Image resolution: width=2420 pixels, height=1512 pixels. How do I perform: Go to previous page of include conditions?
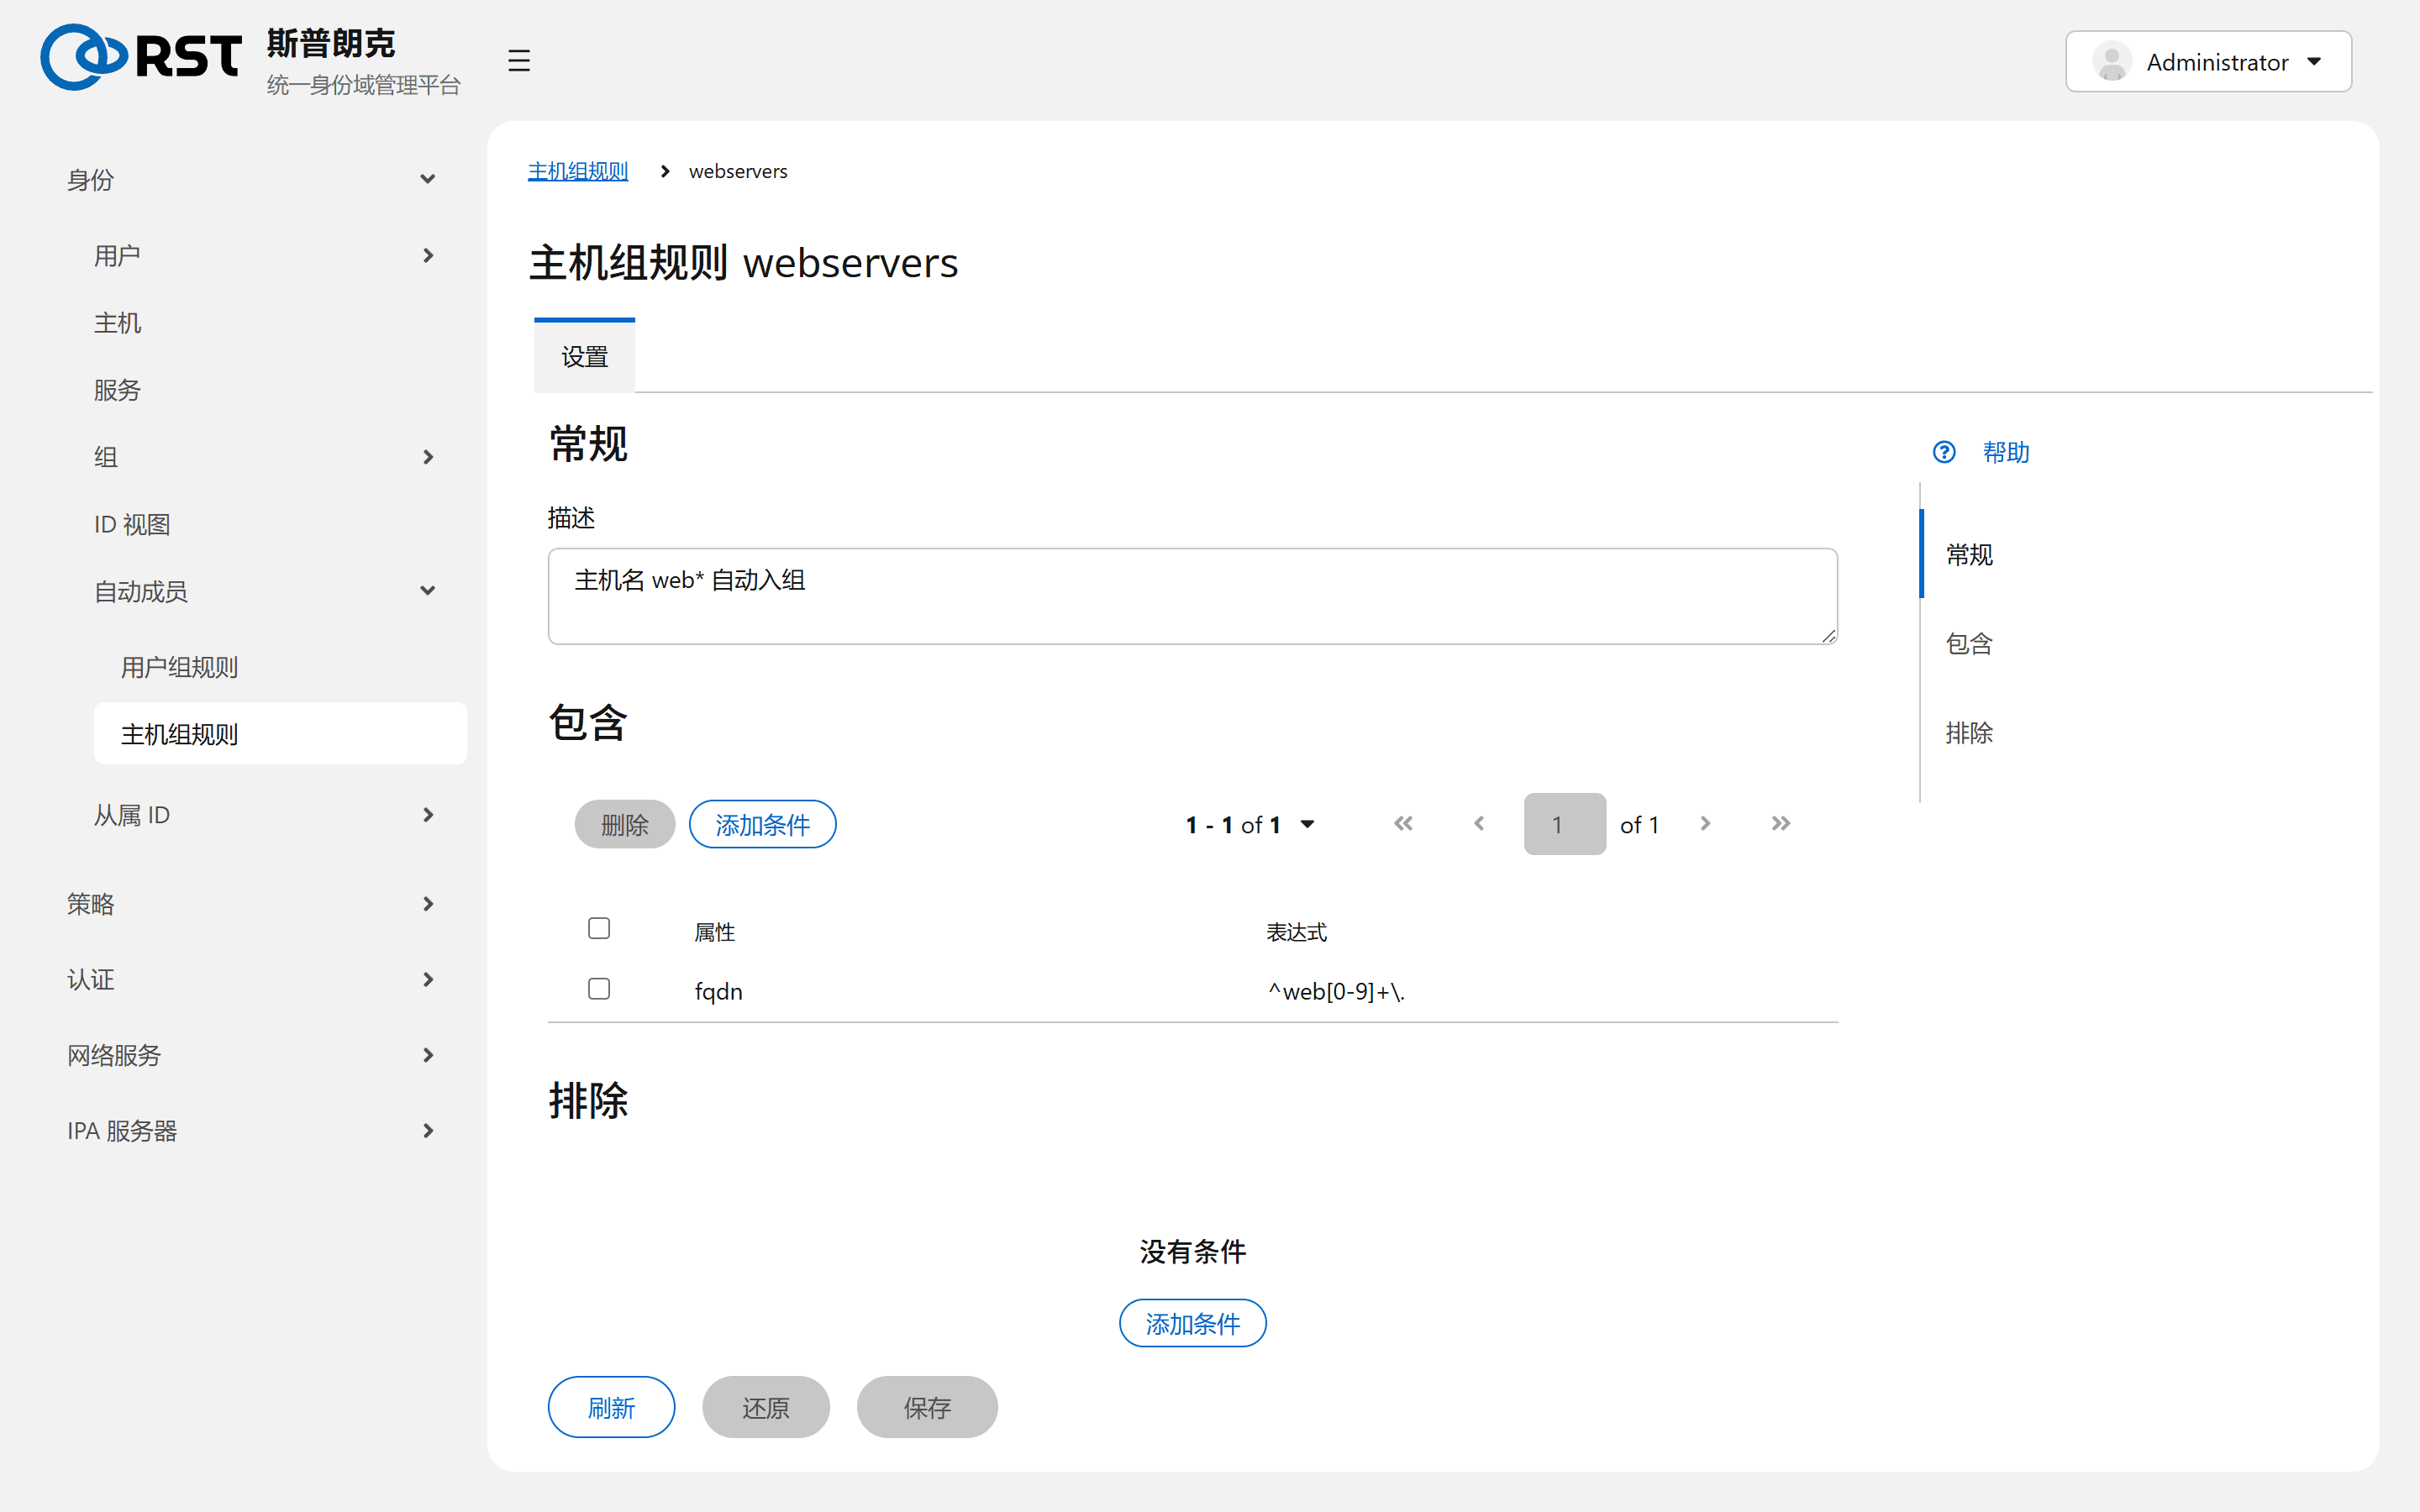[x=1478, y=823]
